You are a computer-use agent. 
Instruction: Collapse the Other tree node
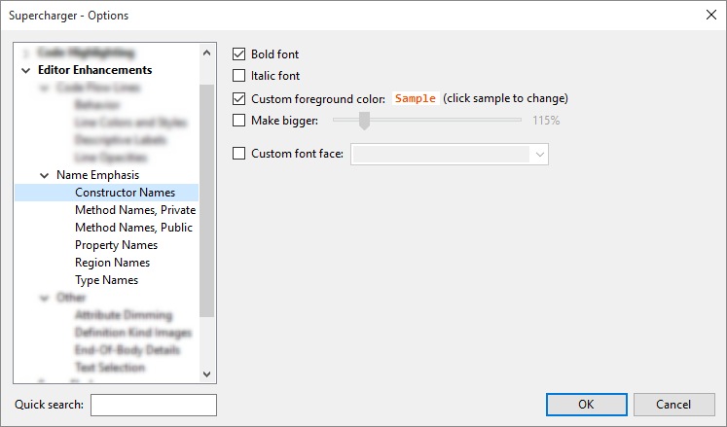[x=45, y=298]
